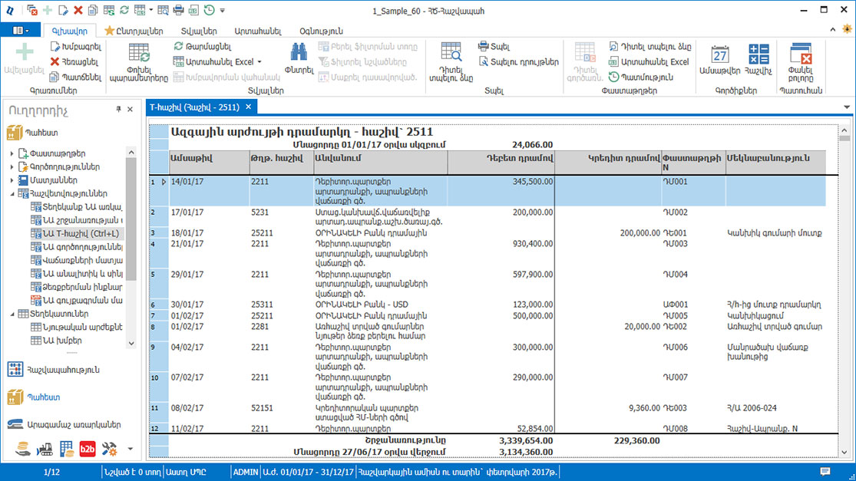The width and height of the screenshot is (856, 481).
Task: Toggle the navigator panel pin
Action: pos(118,110)
